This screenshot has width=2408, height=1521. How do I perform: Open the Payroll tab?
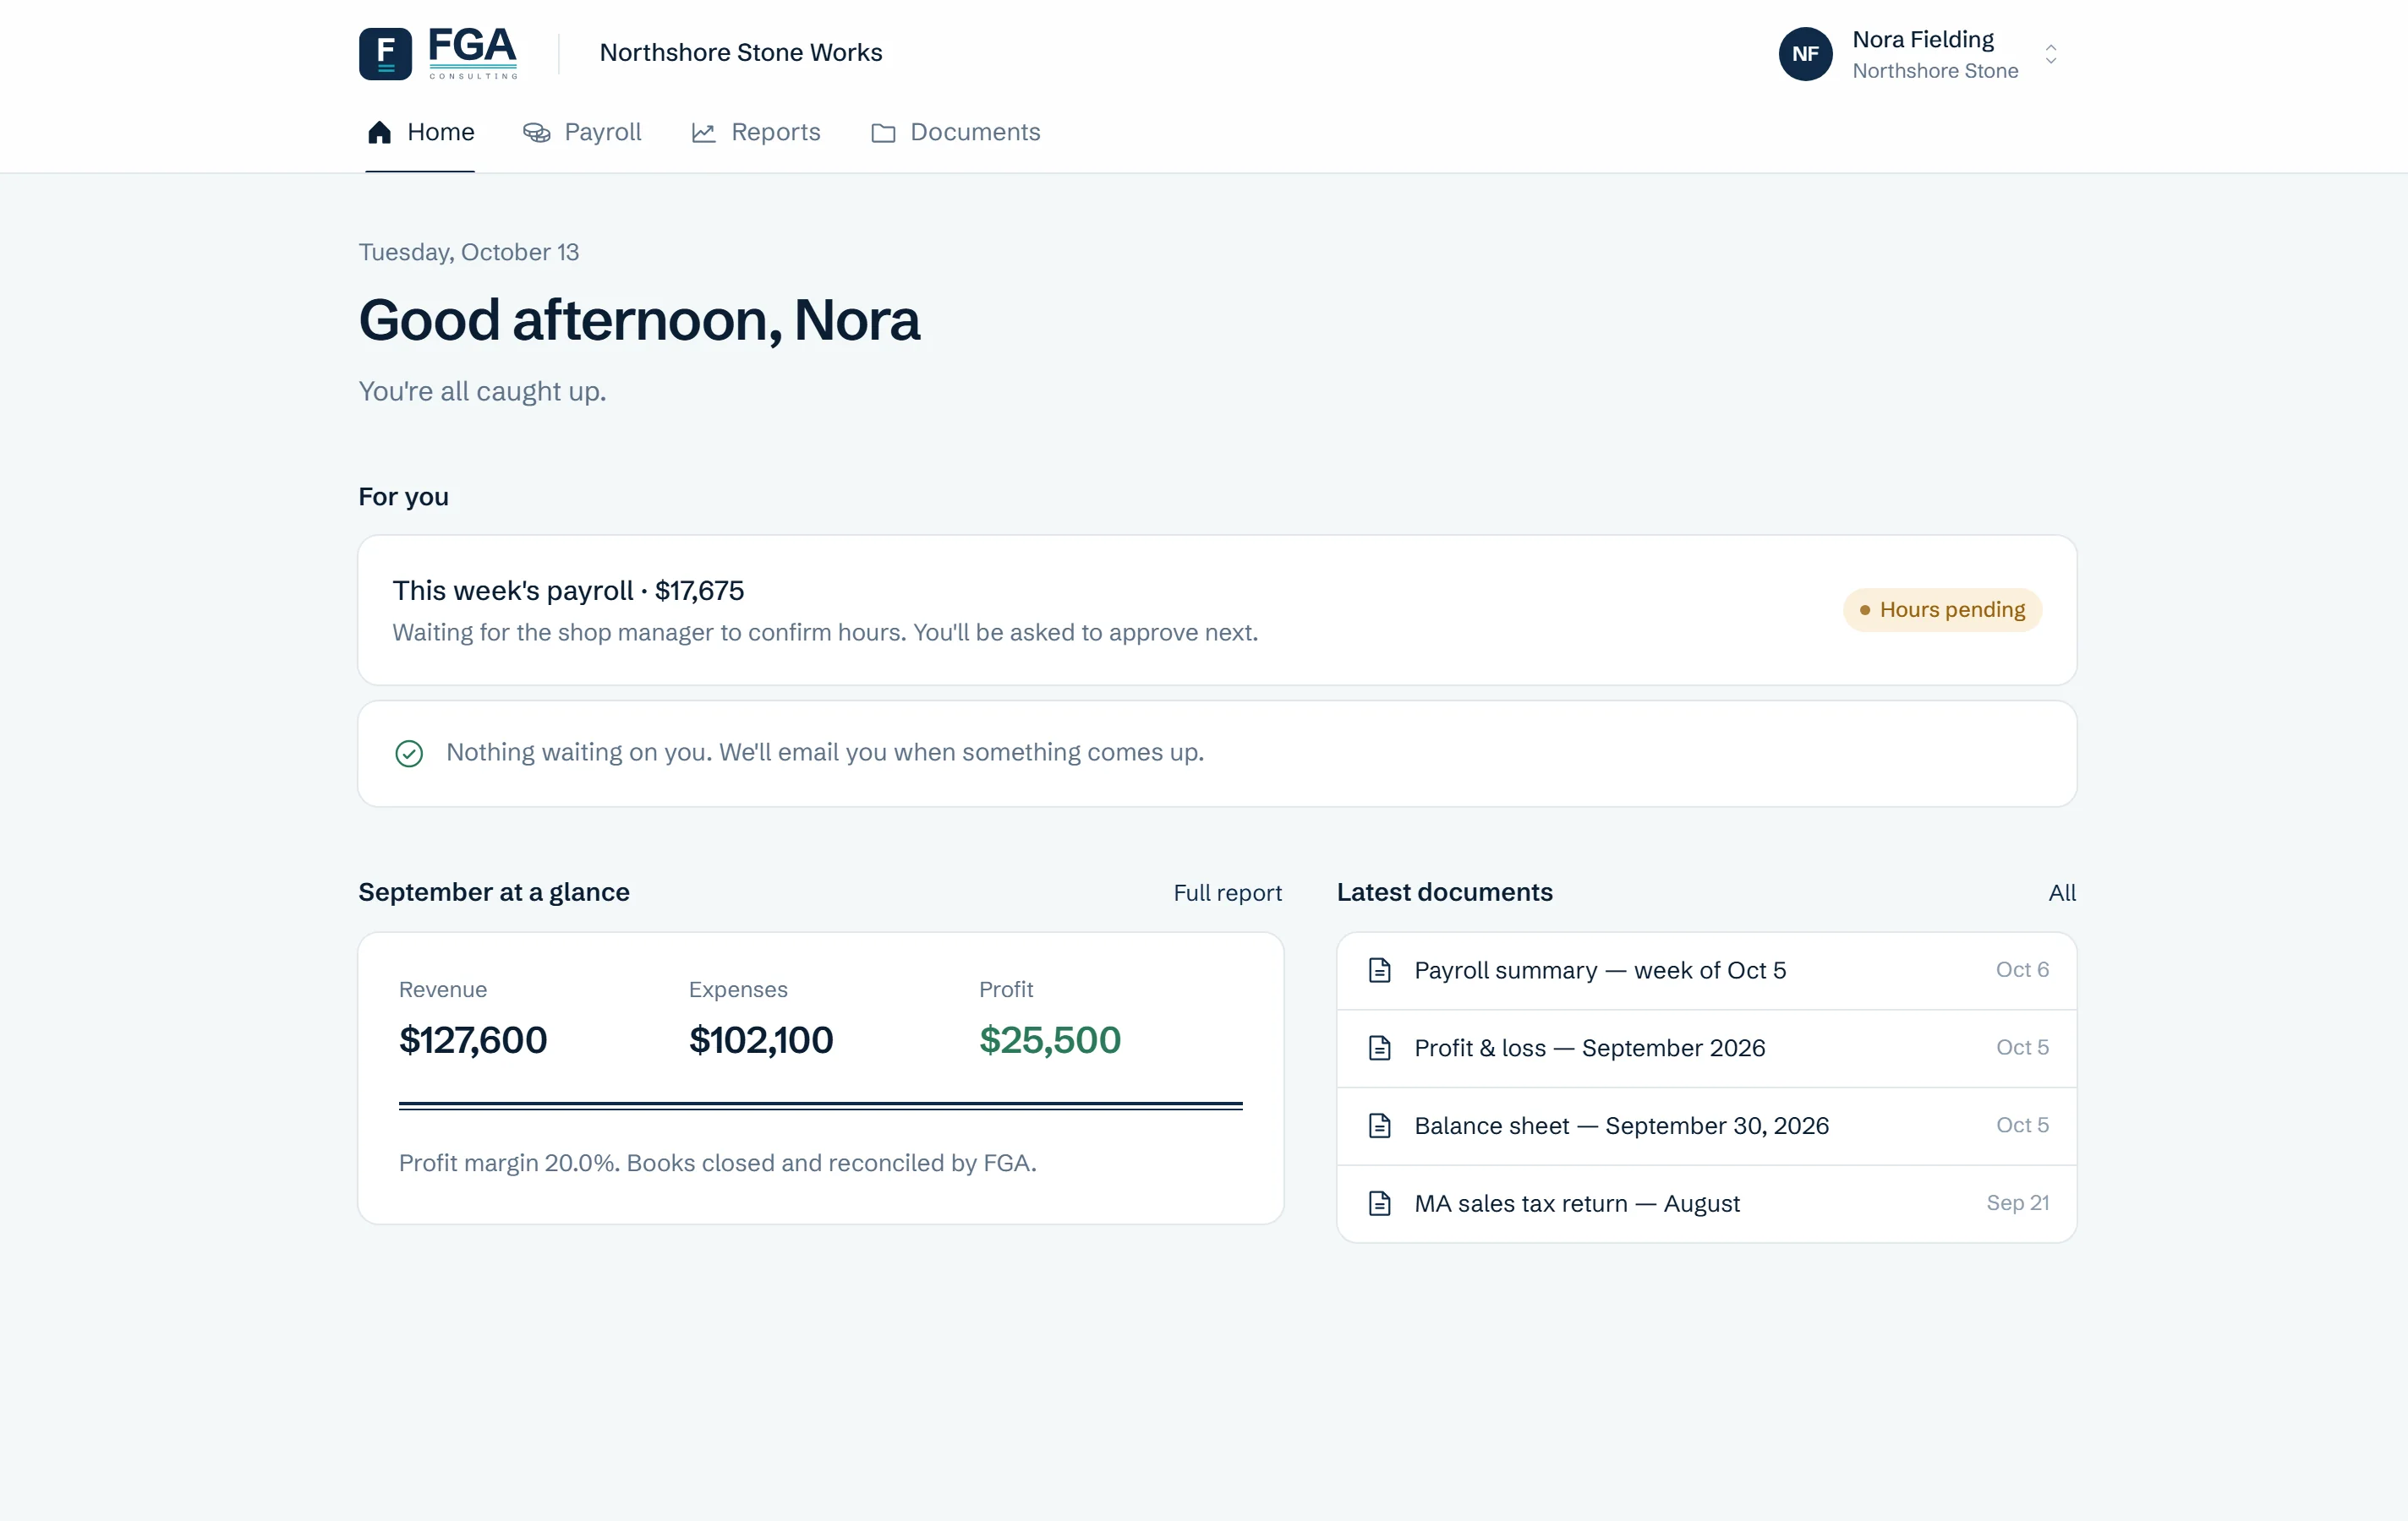[x=582, y=133]
